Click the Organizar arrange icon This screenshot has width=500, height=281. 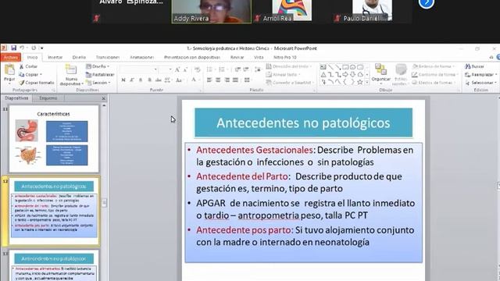380,69
